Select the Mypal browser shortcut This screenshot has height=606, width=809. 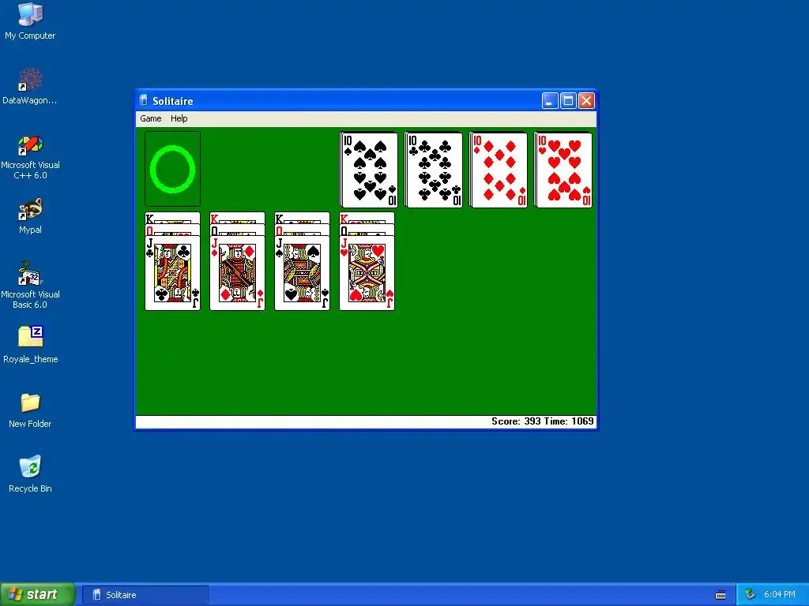(x=30, y=216)
